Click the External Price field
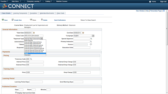 35,65
